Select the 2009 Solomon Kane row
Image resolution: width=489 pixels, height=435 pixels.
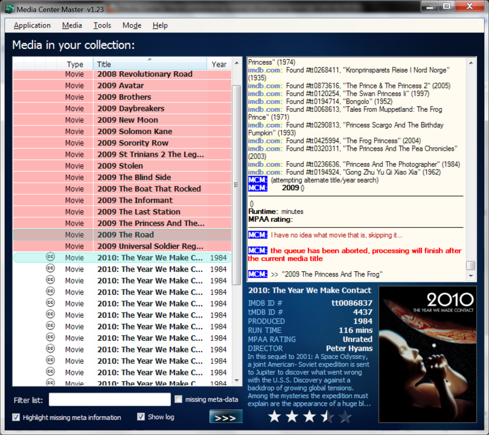(x=122, y=131)
